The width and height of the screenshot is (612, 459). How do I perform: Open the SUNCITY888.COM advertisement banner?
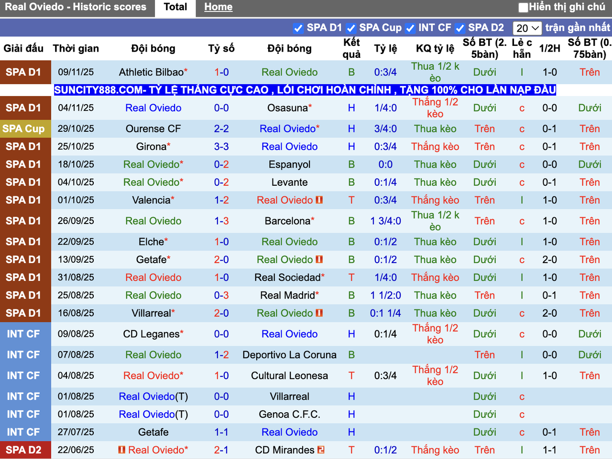[305, 90]
